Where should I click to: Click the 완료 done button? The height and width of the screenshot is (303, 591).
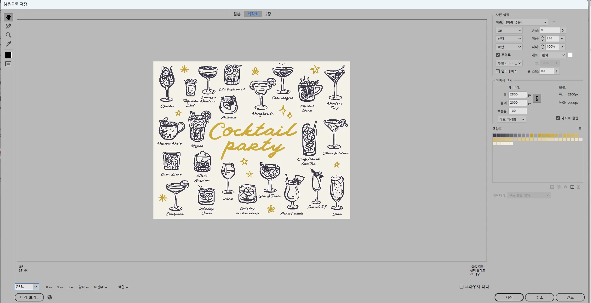tap(570, 297)
